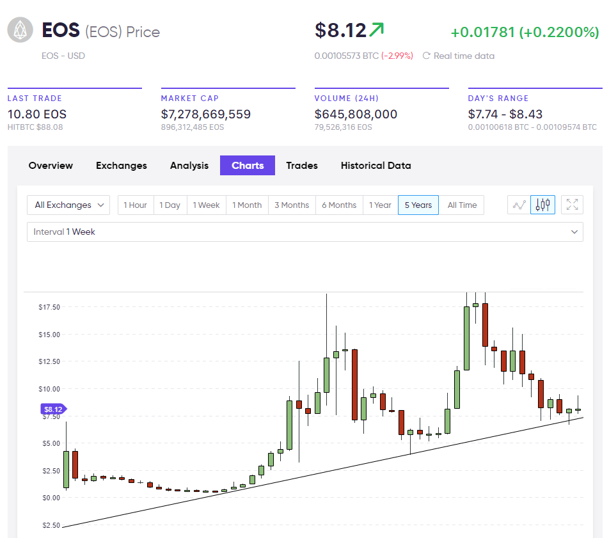Click the EOS coin logo
This screenshot has width=609, height=538.
coord(20,30)
